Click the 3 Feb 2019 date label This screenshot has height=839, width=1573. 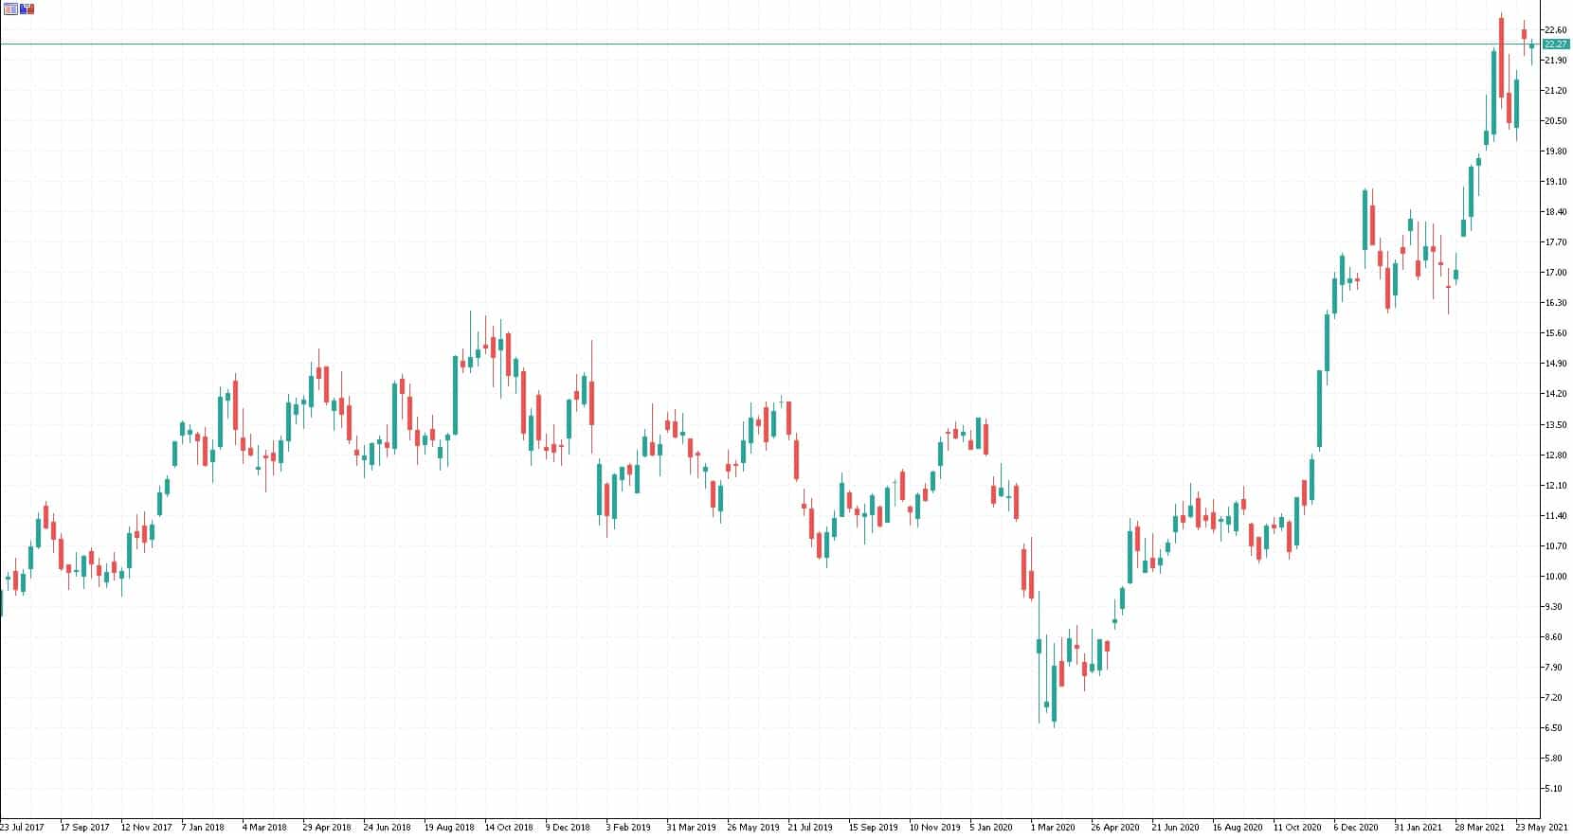629,827
